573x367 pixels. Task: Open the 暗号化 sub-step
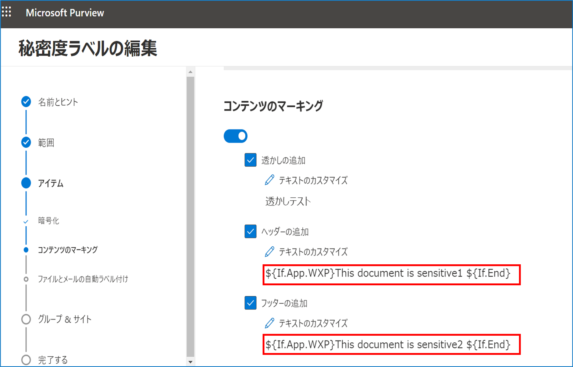(49, 221)
